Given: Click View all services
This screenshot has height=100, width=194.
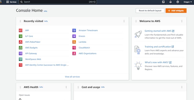Looking at the screenshot, I should coord(72,77).
